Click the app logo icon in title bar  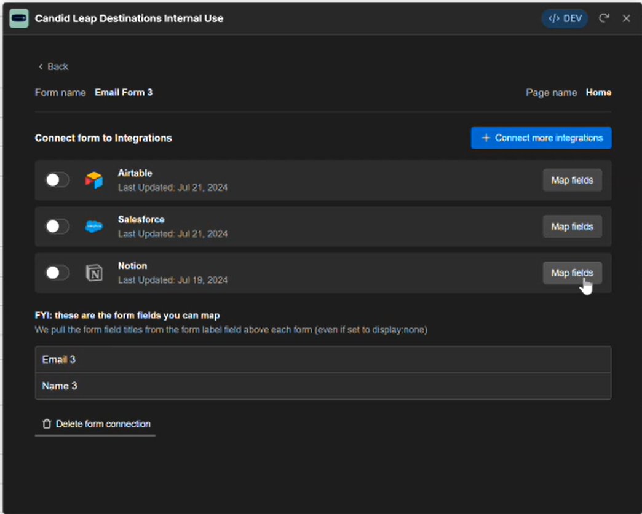pyautogui.click(x=19, y=18)
